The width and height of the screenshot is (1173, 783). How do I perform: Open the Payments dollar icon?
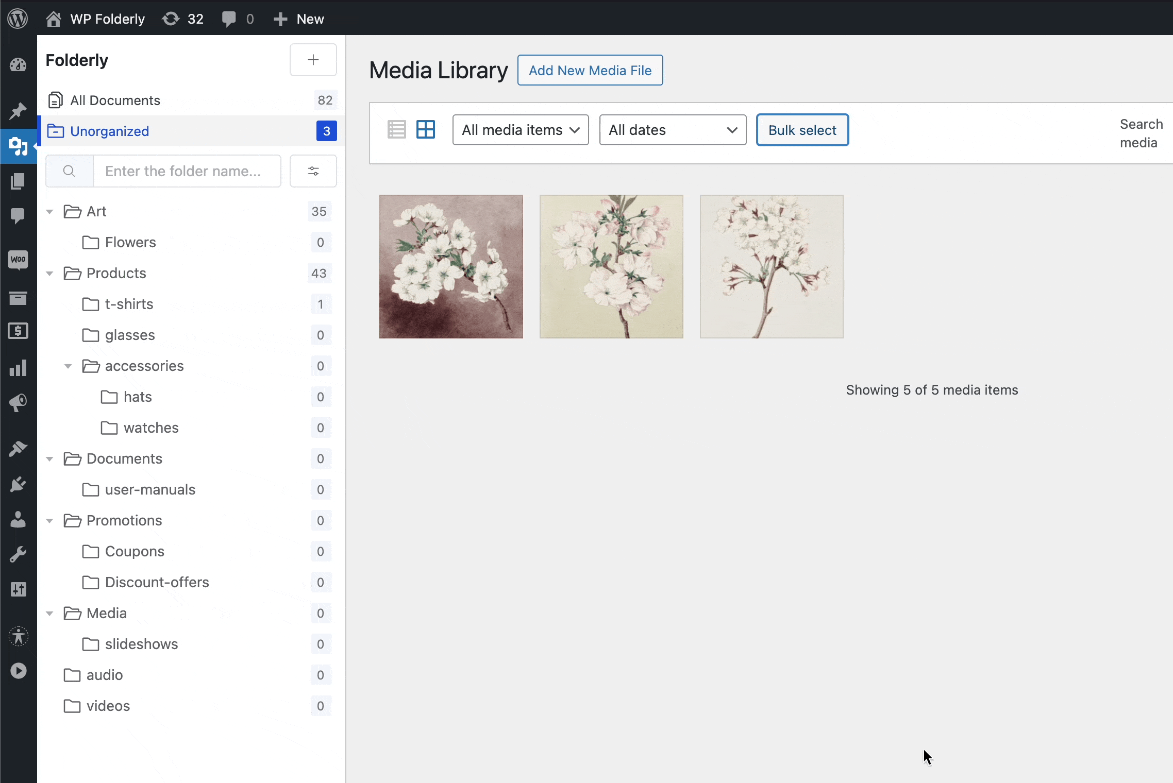[18, 331]
